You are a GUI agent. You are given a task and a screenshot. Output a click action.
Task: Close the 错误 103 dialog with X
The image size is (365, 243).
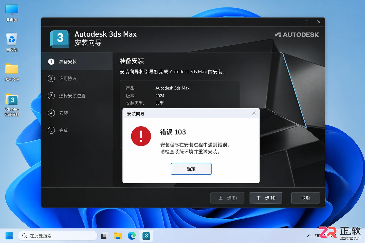[x=254, y=113]
